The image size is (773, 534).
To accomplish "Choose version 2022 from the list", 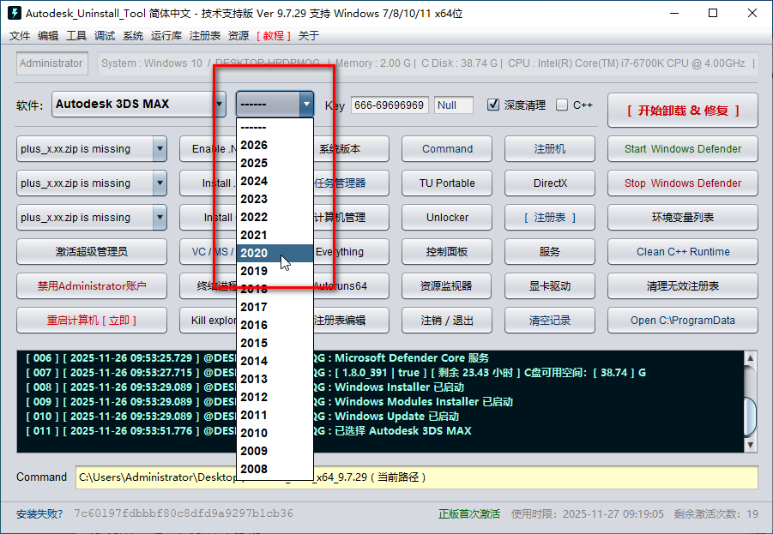I will tap(275, 217).
